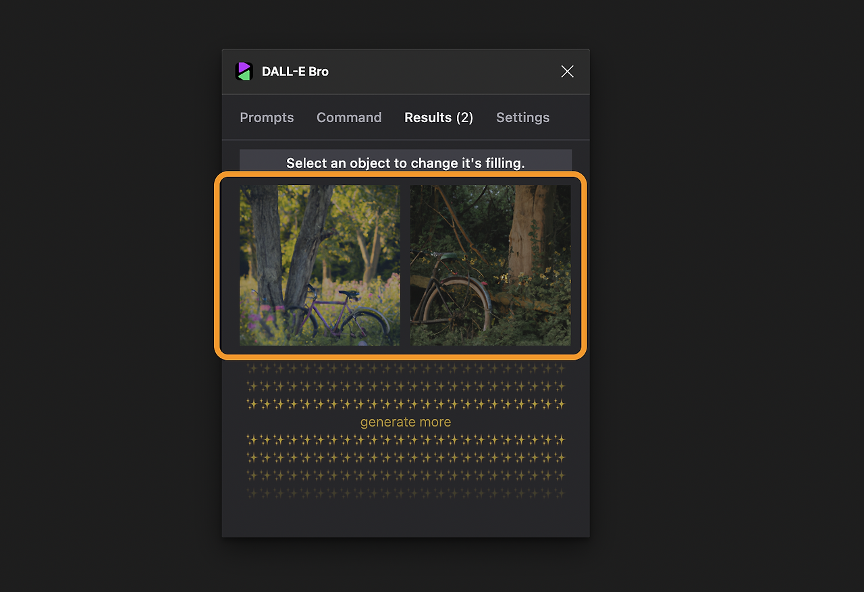Click inside the results gallery container
The image size is (864, 592).
pos(405,265)
